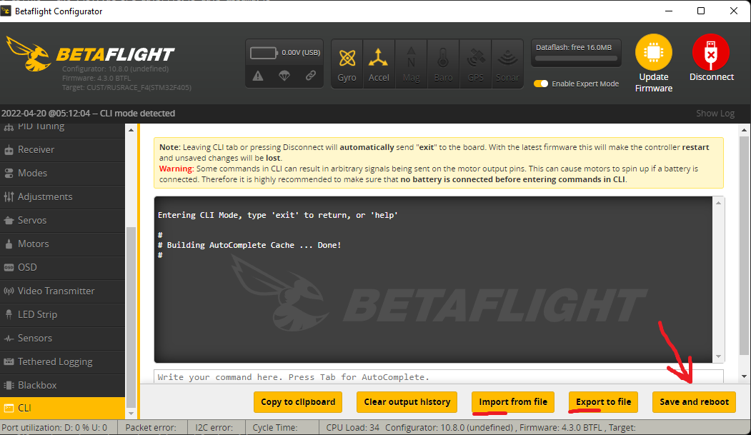Screen dimensions: 751x435
Task: Click 'Building AutoComplete Cache' output line
Action: point(249,245)
